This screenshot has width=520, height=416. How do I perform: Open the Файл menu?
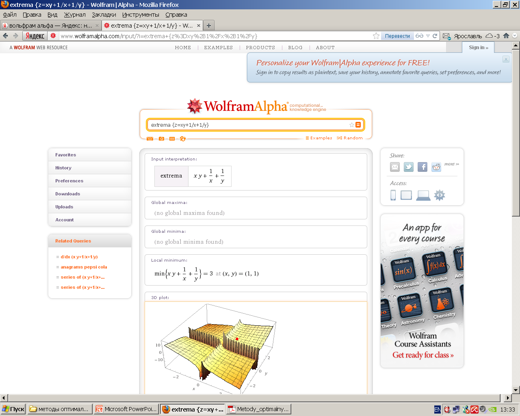[10, 15]
